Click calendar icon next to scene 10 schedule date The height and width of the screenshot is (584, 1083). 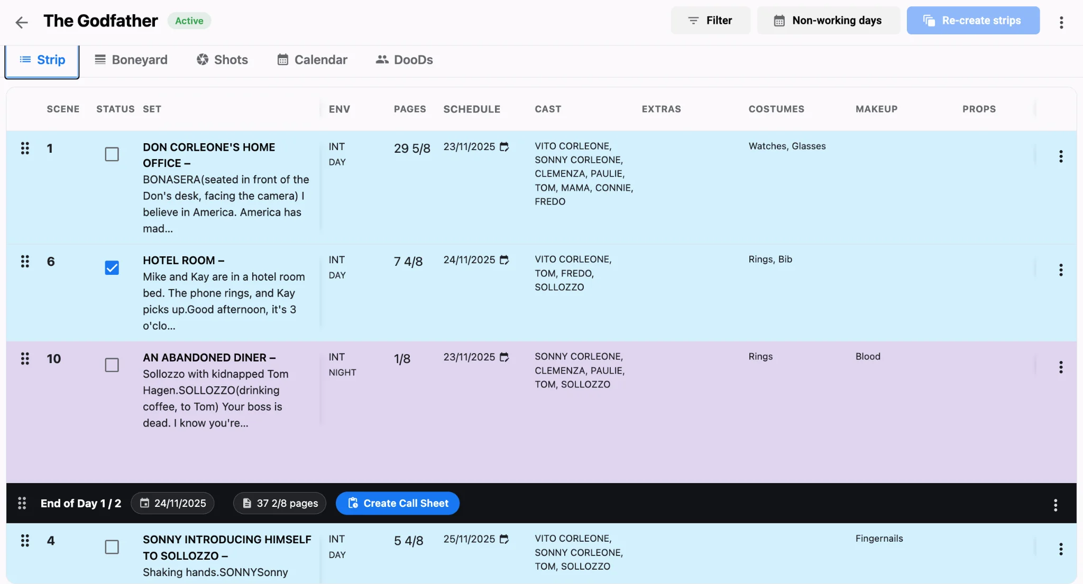click(x=504, y=357)
